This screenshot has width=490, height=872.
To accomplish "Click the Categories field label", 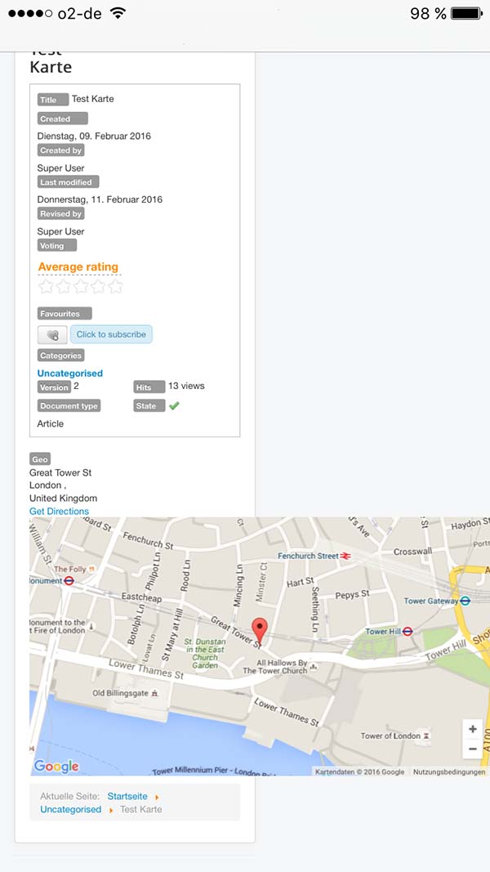I will click(61, 356).
